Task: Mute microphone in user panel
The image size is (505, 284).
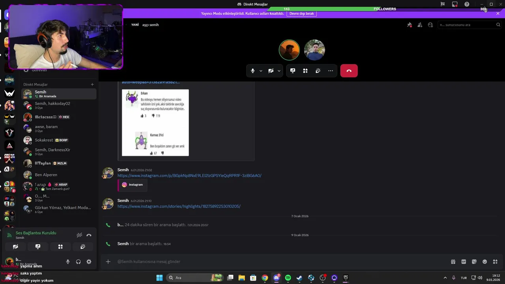Action: (68, 262)
